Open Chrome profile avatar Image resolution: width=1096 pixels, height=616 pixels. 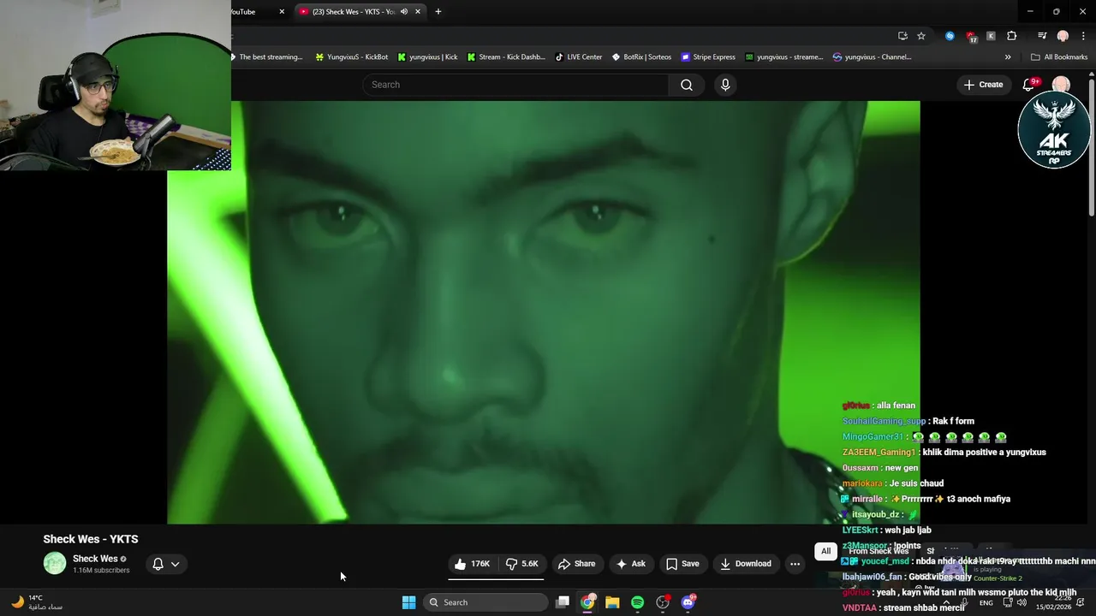pyautogui.click(x=1063, y=36)
